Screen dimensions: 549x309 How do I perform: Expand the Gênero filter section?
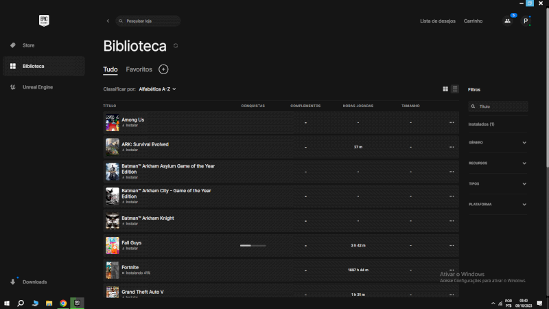pyautogui.click(x=498, y=143)
